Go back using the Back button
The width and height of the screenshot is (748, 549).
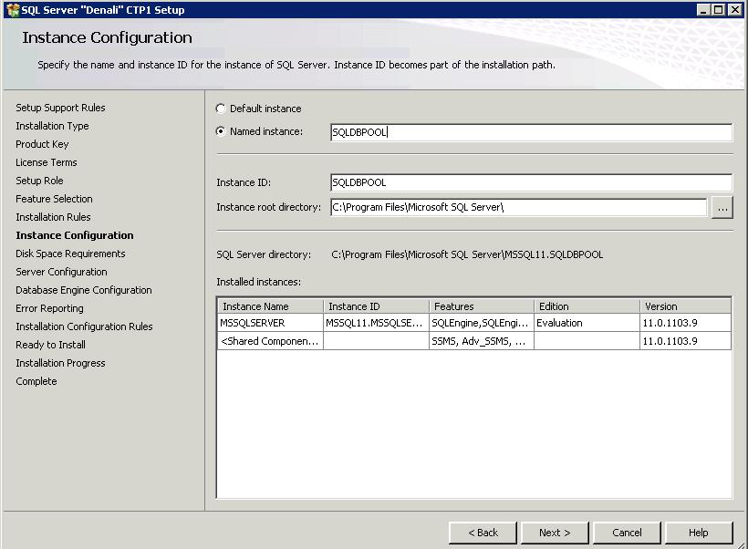pos(483,533)
